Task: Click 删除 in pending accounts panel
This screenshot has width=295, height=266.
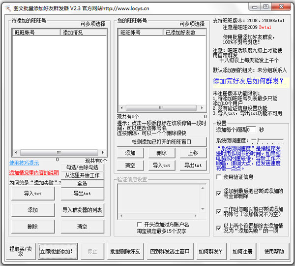Action: (x=33, y=227)
